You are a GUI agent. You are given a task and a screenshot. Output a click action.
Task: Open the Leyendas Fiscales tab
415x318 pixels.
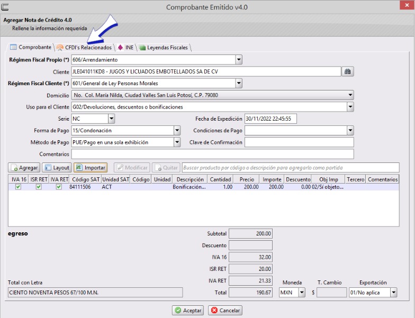click(164, 48)
